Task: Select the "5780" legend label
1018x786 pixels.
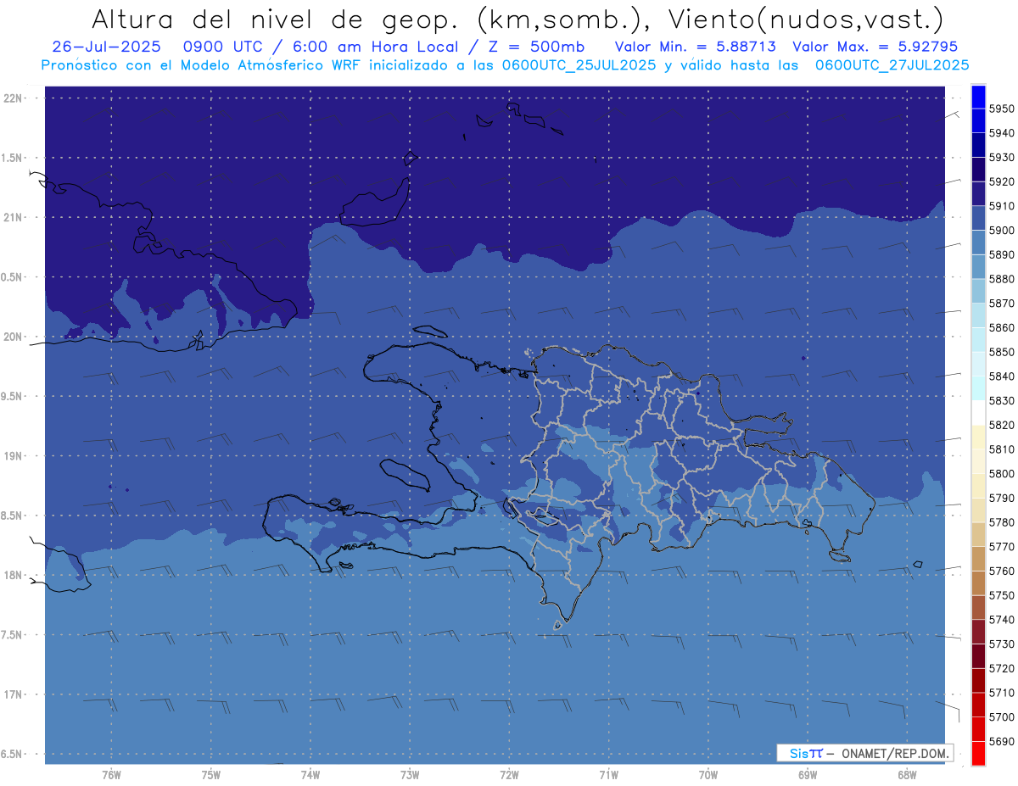Action: [x=1001, y=522]
